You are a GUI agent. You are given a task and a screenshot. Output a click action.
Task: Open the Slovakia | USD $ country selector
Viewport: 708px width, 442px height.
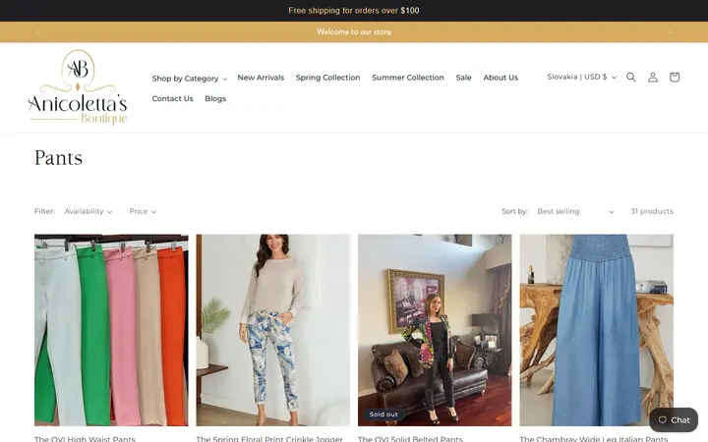tap(581, 78)
